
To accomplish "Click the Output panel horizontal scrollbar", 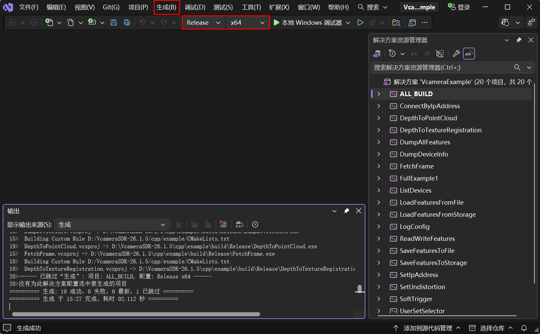I will 136,314.
